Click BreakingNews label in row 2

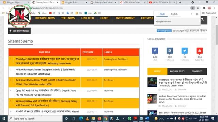pyautogui.click(x=110, y=70)
